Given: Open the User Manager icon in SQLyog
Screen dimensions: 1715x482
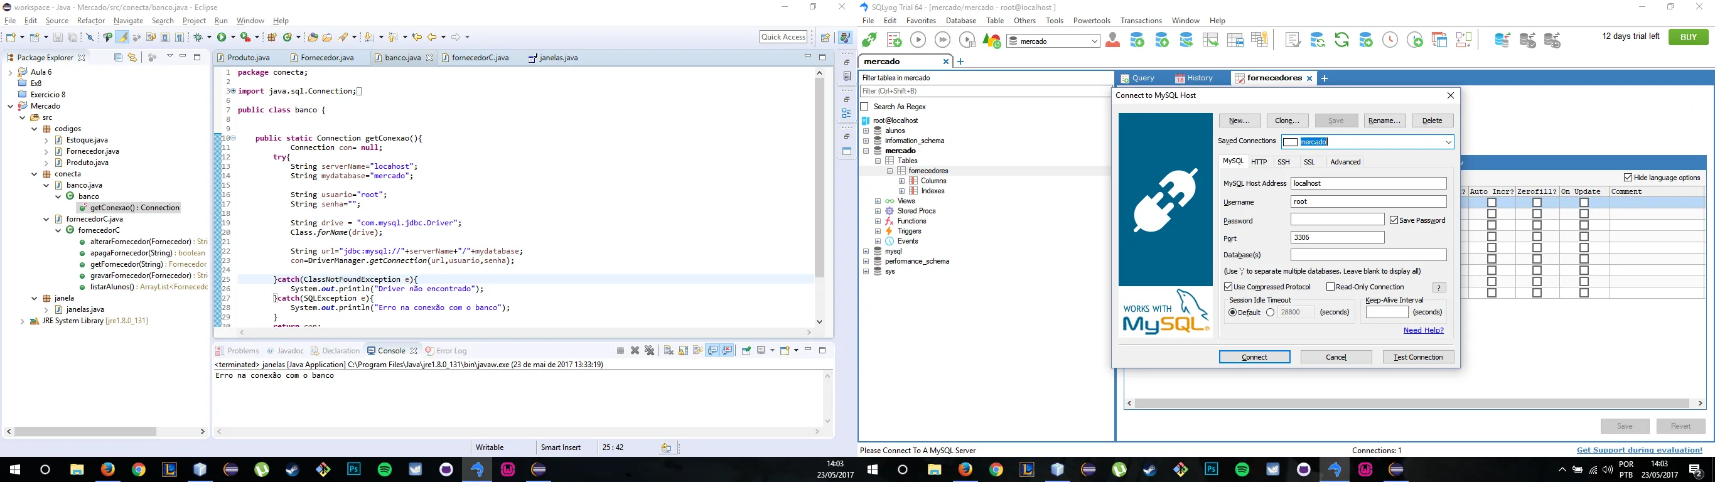Looking at the screenshot, I should [1112, 41].
